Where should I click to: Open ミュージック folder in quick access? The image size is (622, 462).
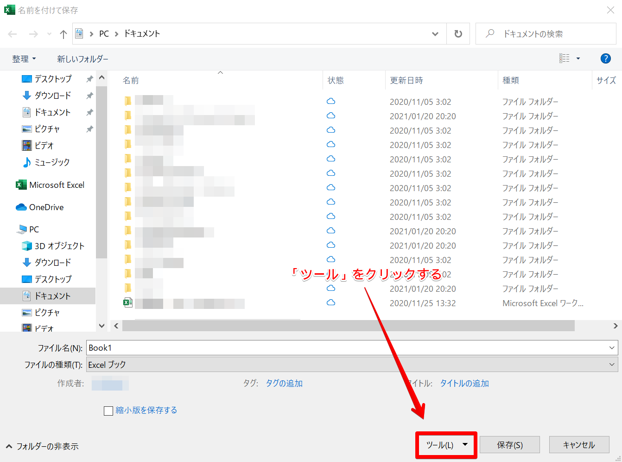click(52, 162)
